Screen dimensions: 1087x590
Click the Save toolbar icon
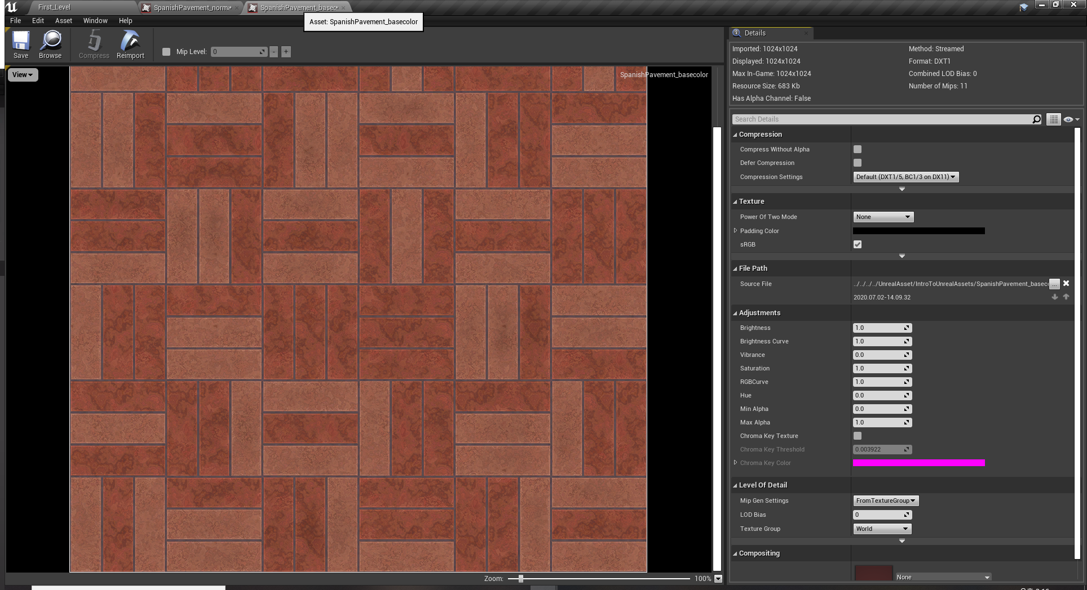pos(21,44)
